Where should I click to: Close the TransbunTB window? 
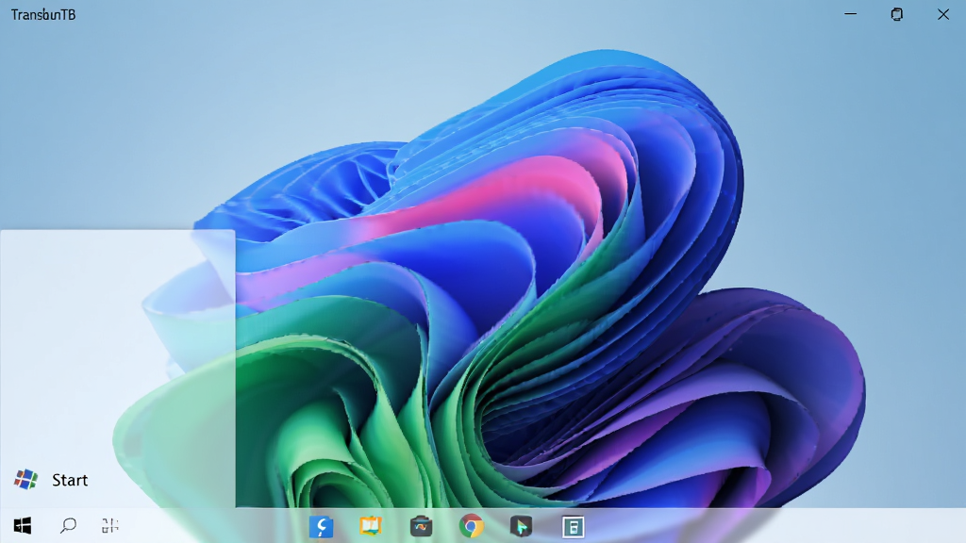tap(943, 14)
